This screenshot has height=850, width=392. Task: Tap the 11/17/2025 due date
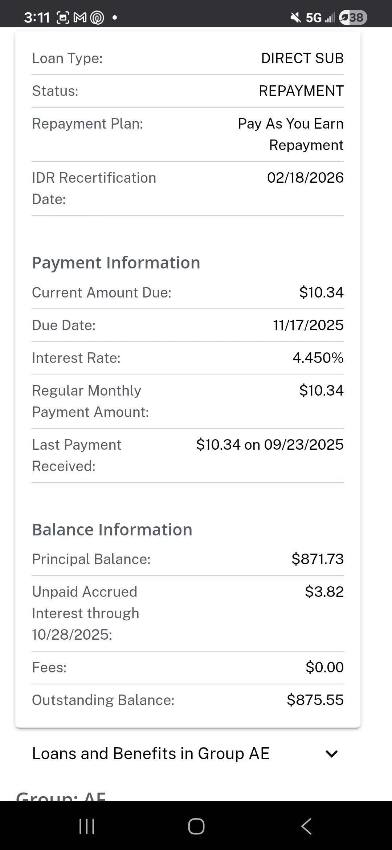tap(308, 325)
